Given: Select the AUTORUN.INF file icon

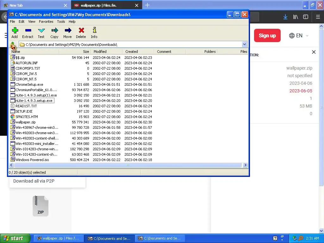Looking at the screenshot, I should pos(13,63).
